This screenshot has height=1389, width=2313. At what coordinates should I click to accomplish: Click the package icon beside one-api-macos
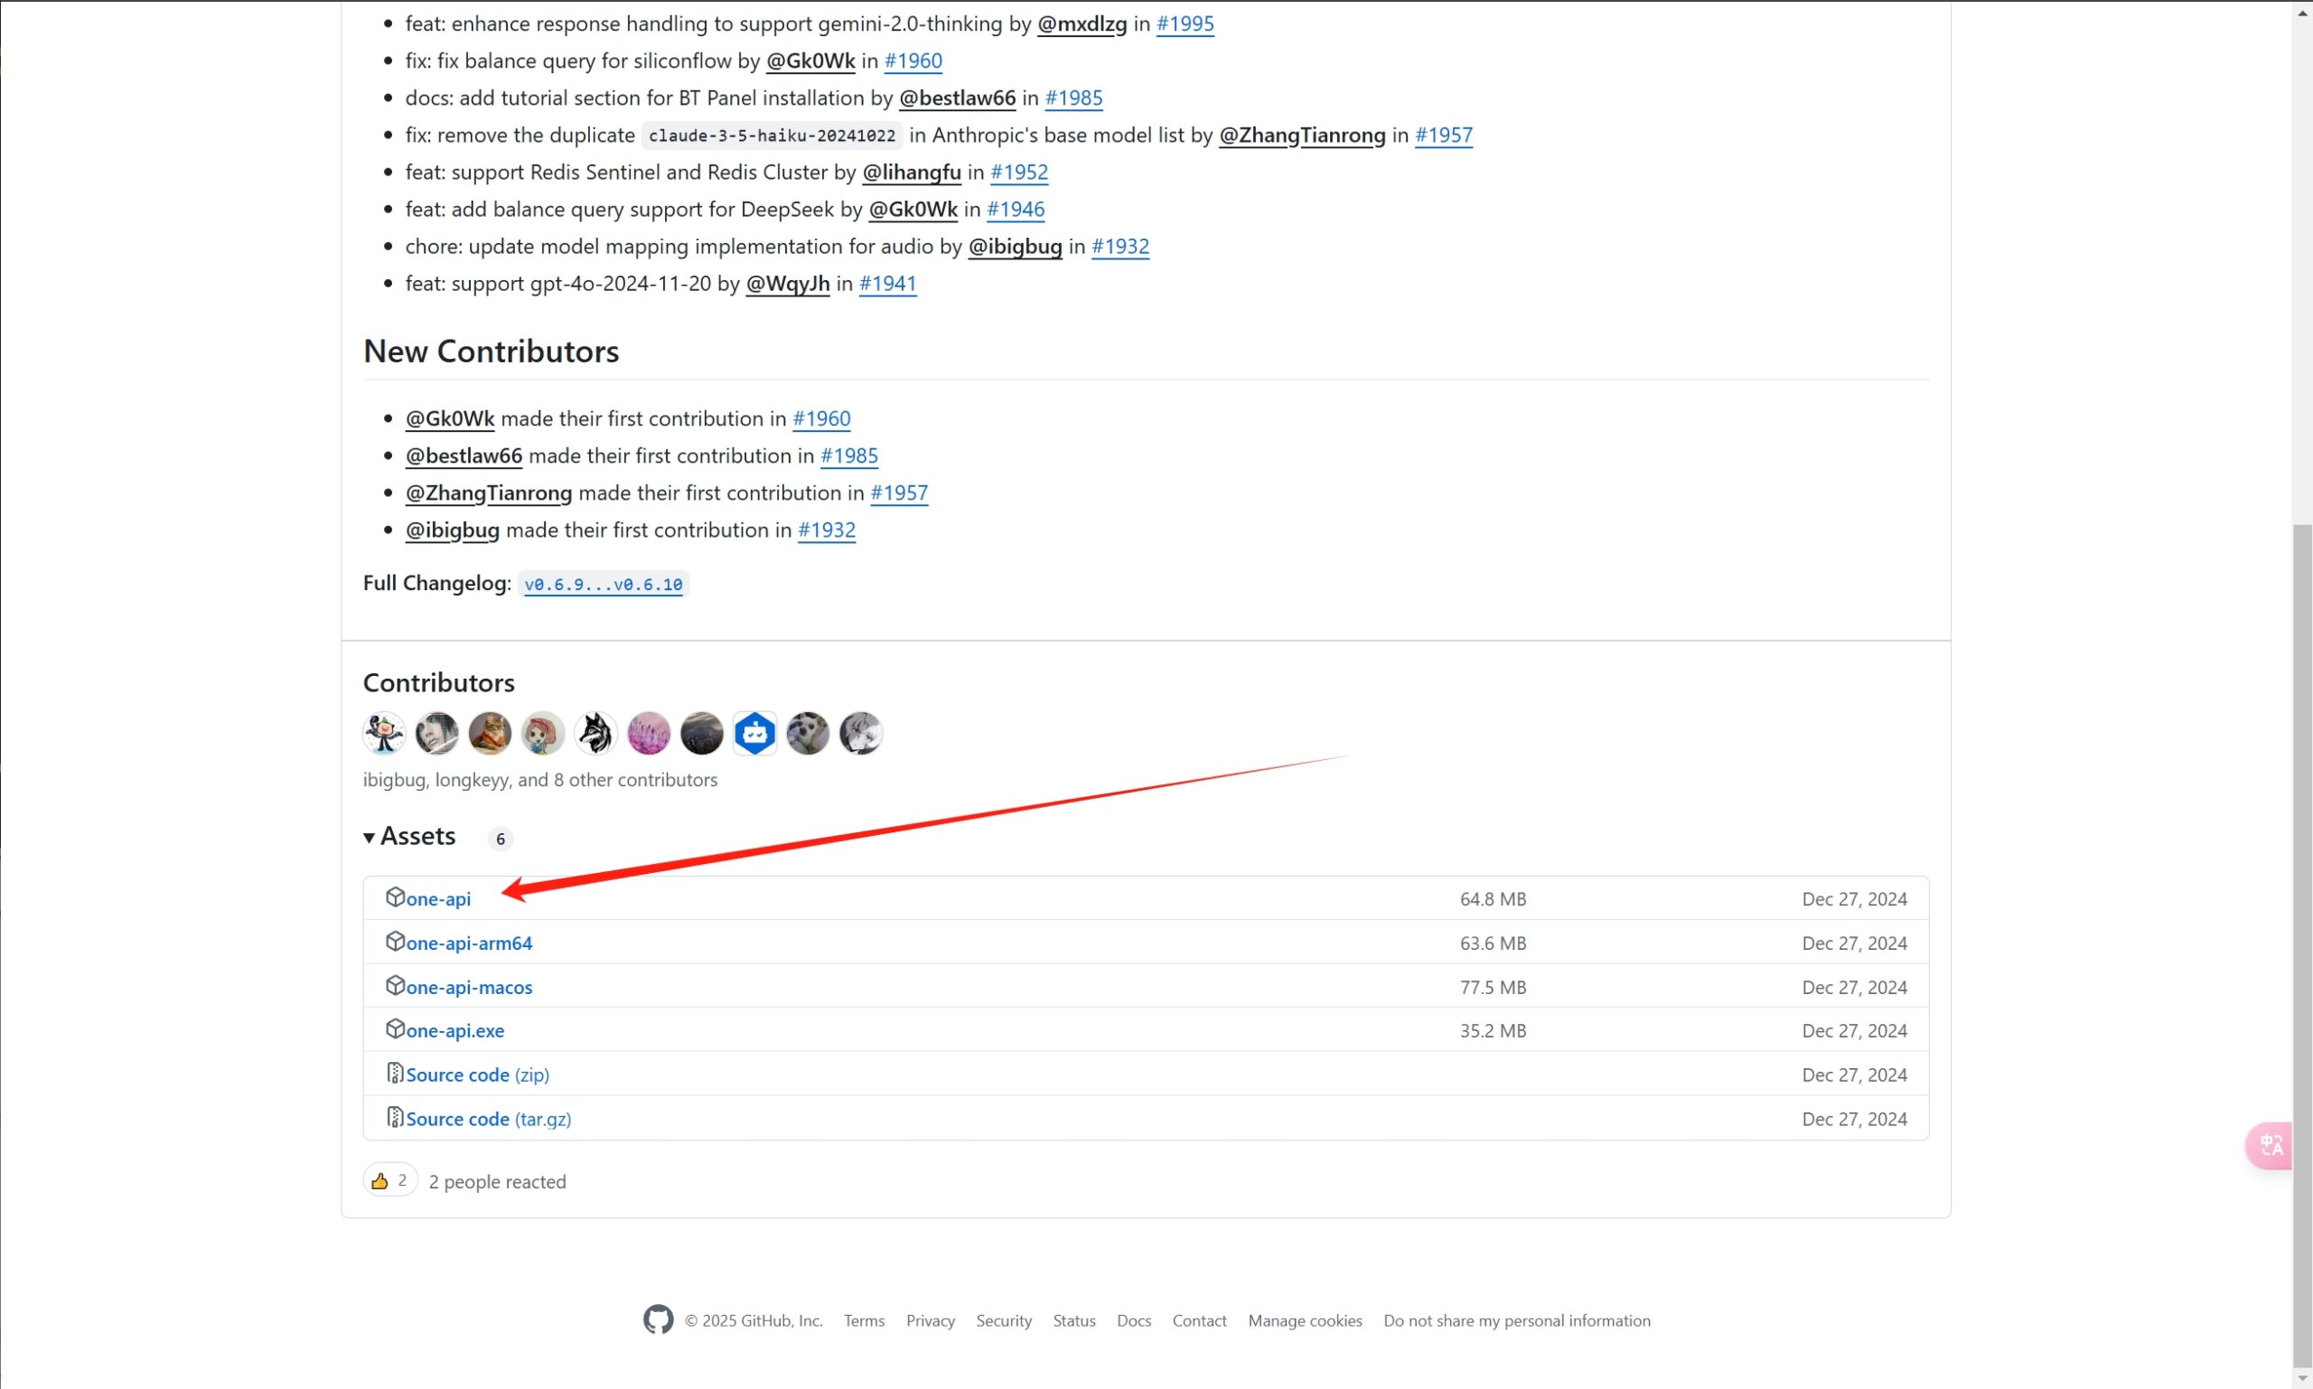395,985
